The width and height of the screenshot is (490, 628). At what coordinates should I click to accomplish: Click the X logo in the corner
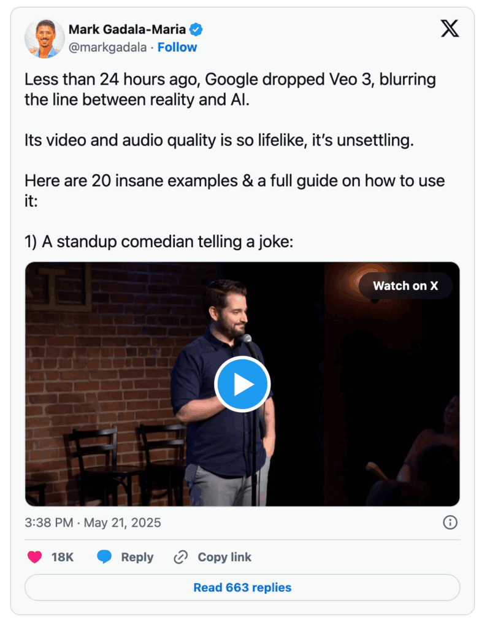coord(450,28)
